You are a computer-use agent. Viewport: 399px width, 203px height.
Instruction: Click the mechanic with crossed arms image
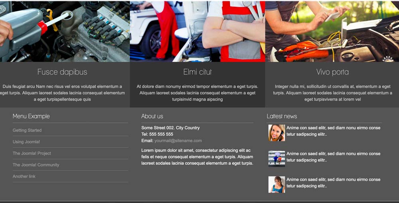pos(197,31)
